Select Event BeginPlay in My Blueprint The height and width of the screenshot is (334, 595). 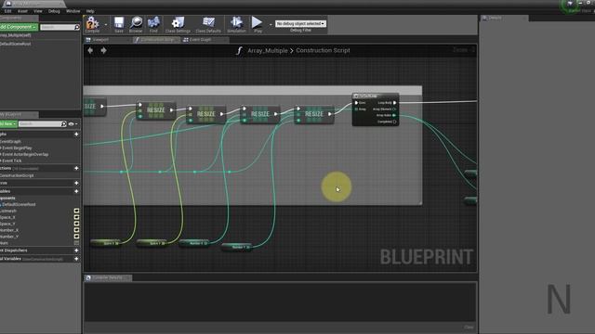[x=17, y=148]
